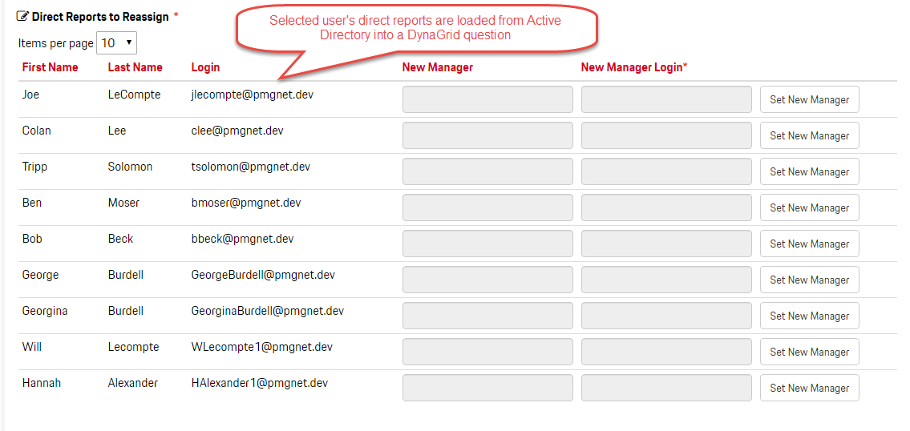Select the tsolomon@pmgnet.dev login cell
The image size is (910, 431).
pos(251,167)
